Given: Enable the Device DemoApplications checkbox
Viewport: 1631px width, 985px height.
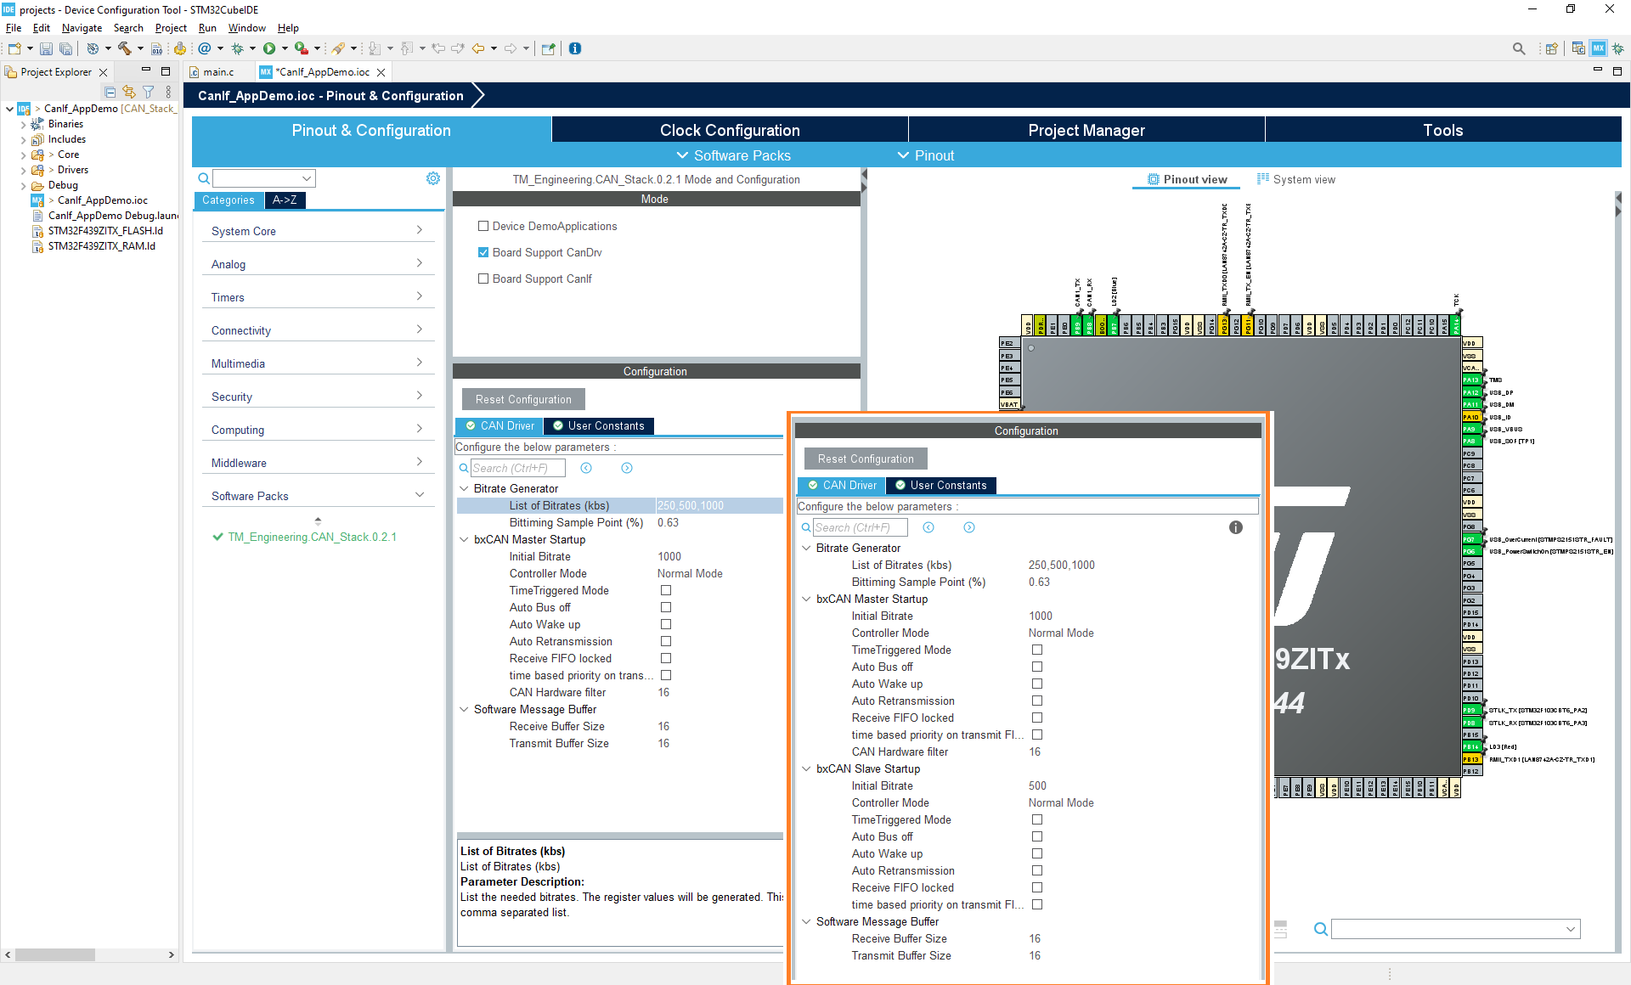Looking at the screenshot, I should point(483,226).
